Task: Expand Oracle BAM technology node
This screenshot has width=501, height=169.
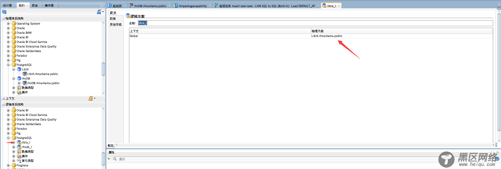Action: click(8, 33)
